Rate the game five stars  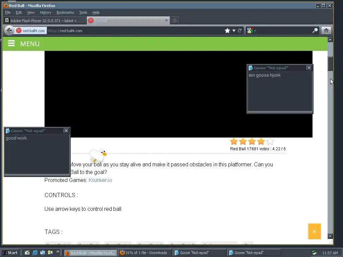click(x=270, y=142)
